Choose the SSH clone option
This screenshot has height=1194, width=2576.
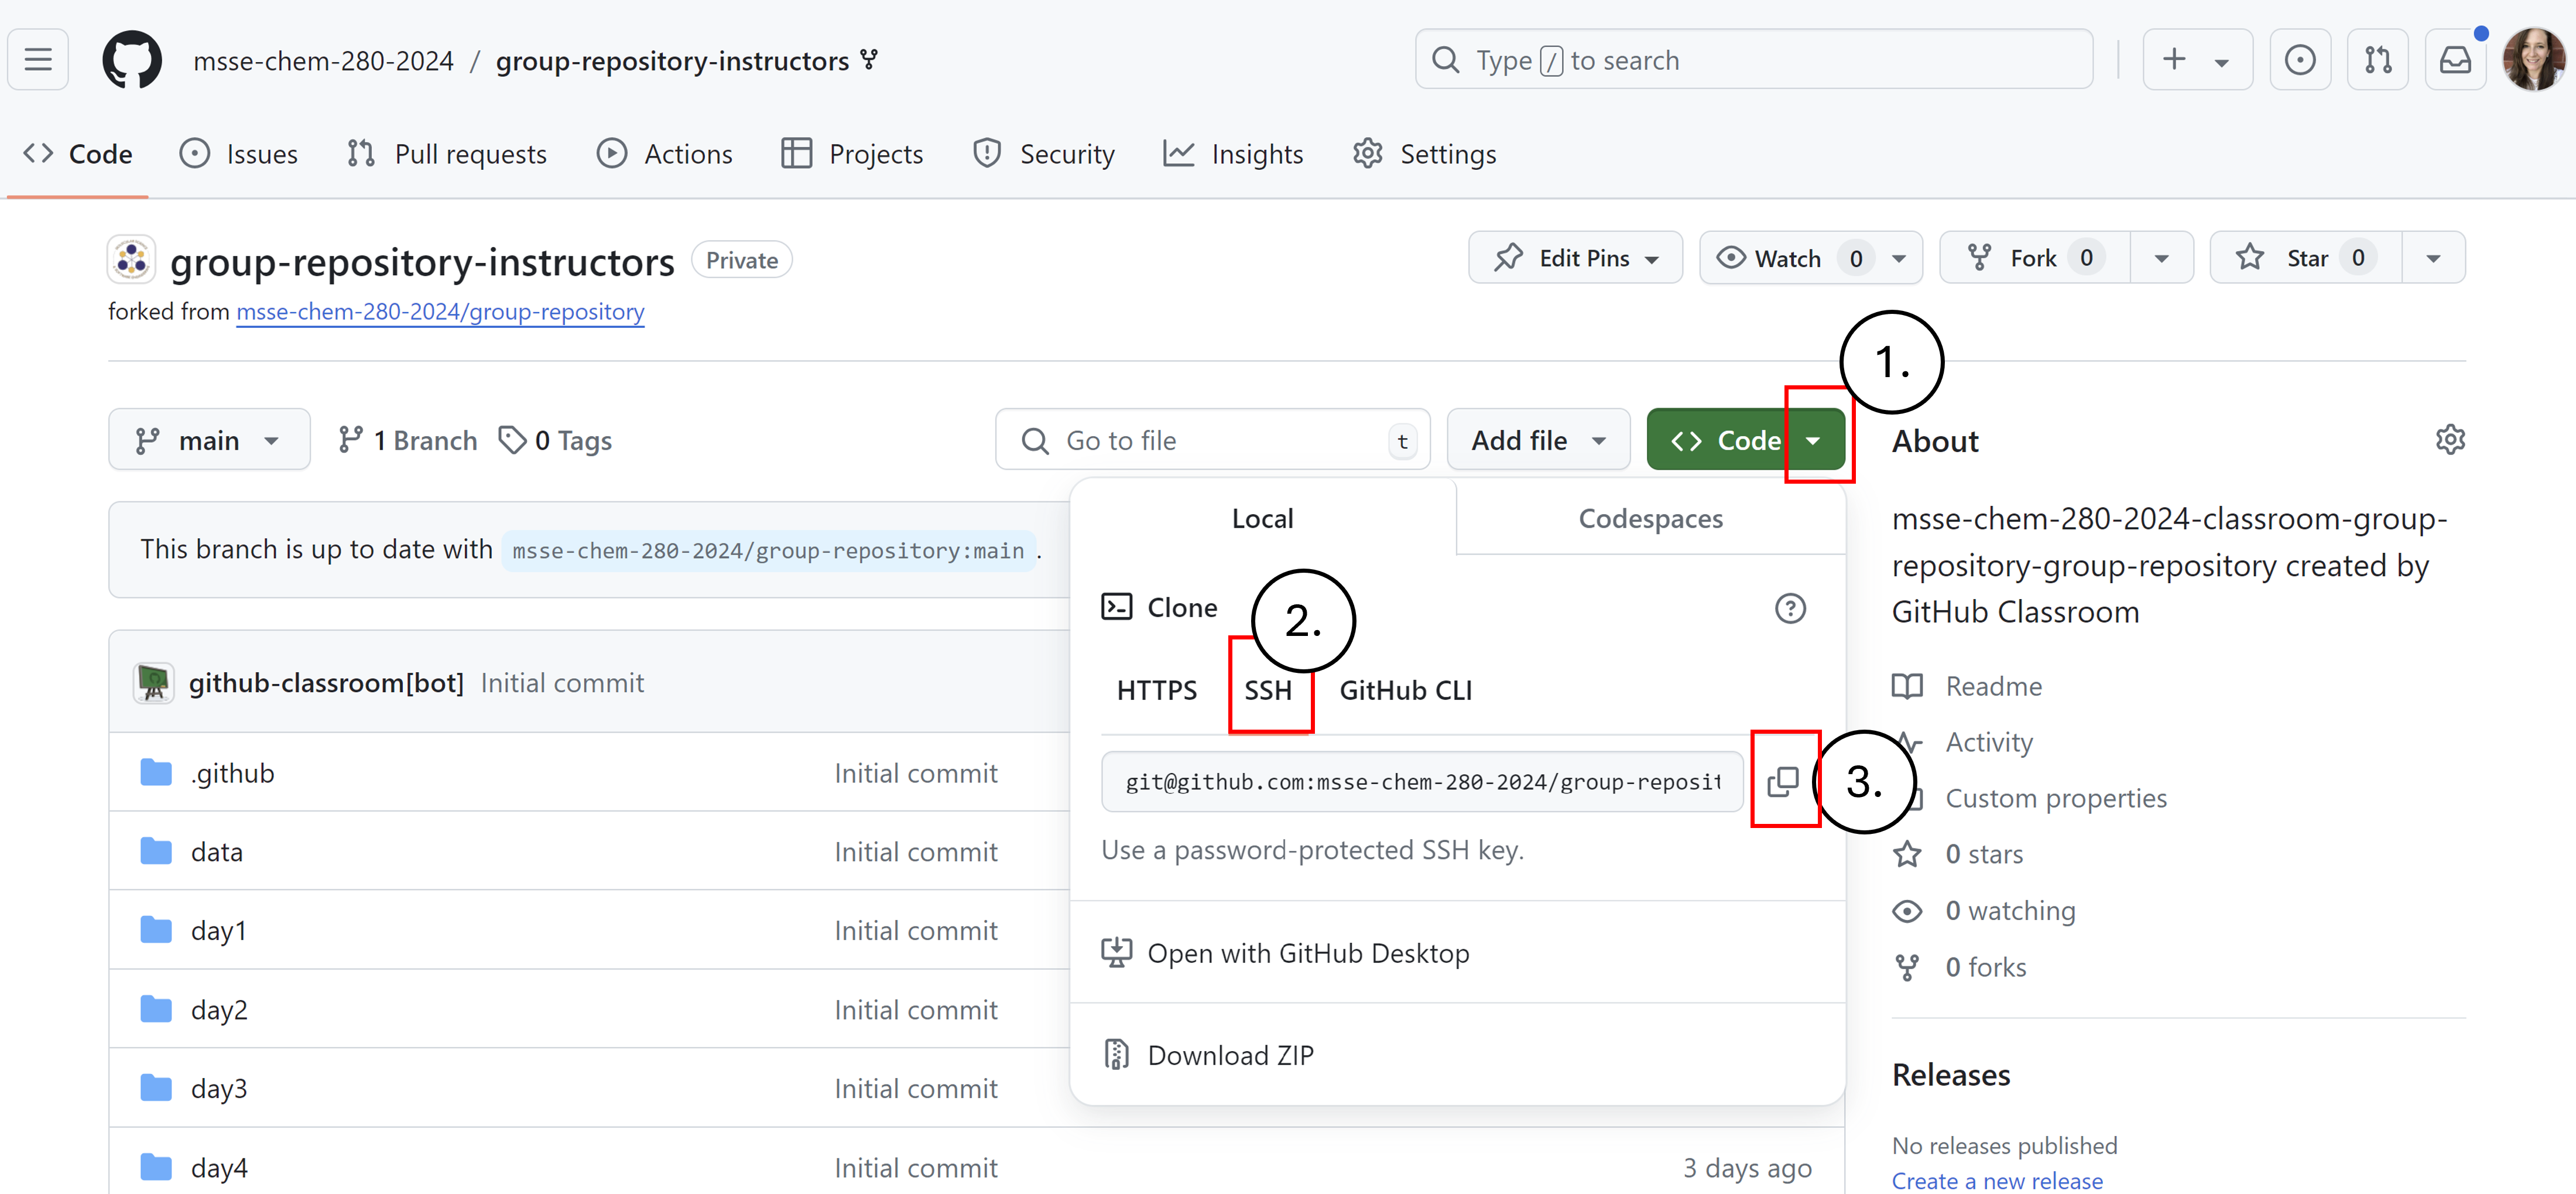[1268, 690]
